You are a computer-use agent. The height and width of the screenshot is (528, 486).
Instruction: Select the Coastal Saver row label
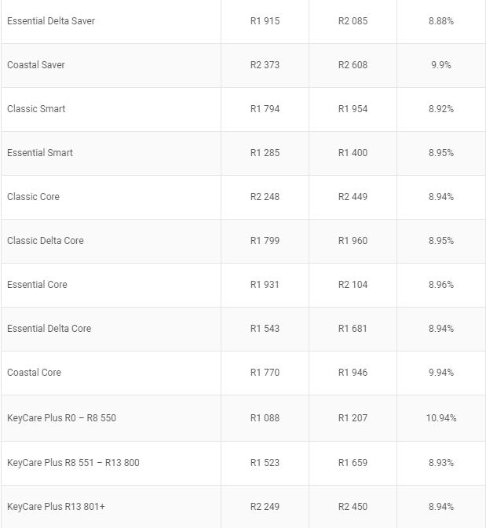pyautogui.click(x=36, y=65)
